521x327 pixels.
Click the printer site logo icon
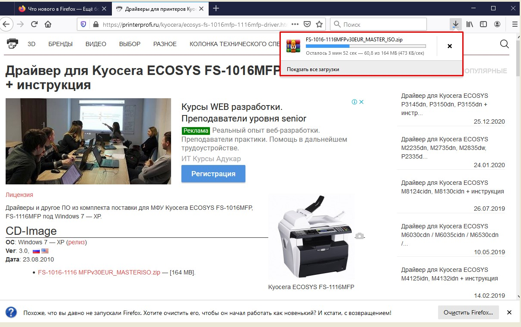pyautogui.click(x=13, y=43)
